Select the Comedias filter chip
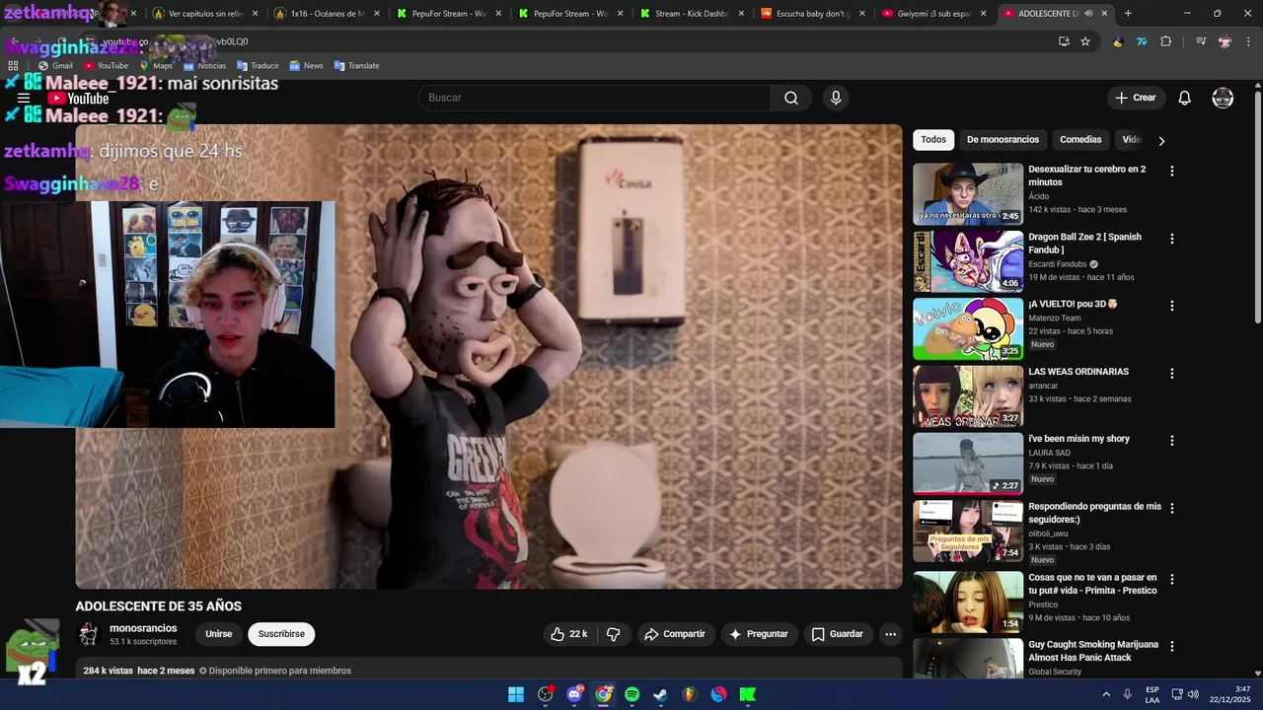 pos(1080,140)
